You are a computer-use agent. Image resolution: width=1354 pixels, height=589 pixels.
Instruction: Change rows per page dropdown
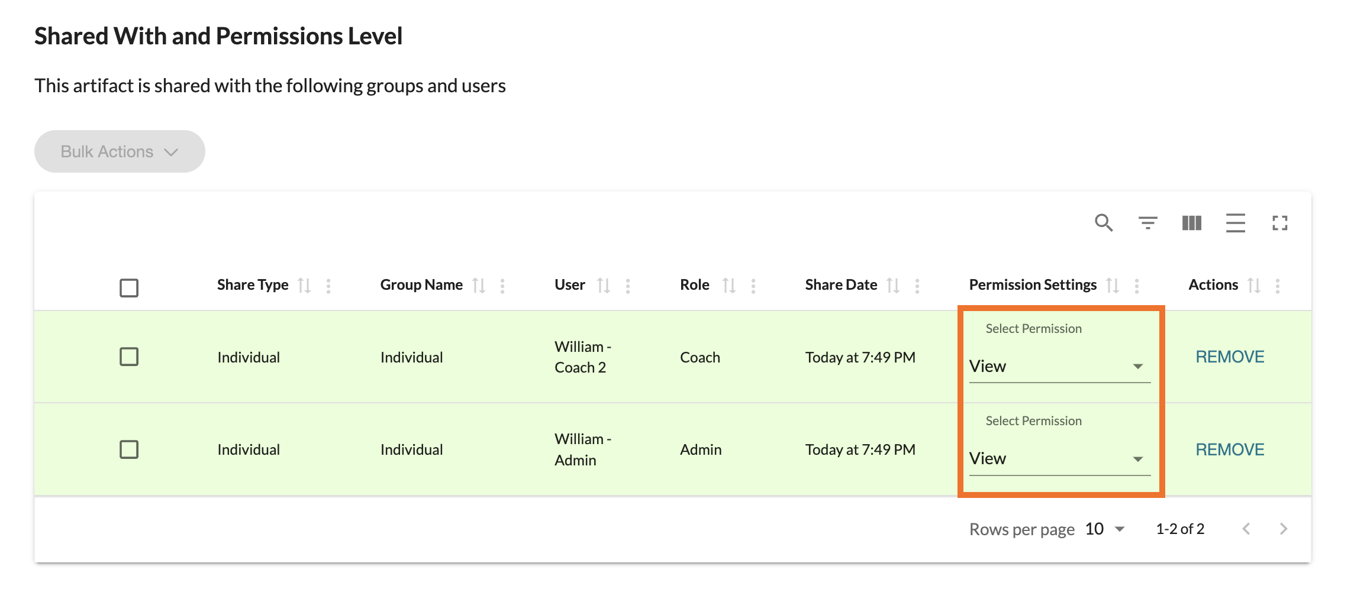pyautogui.click(x=1105, y=529)
